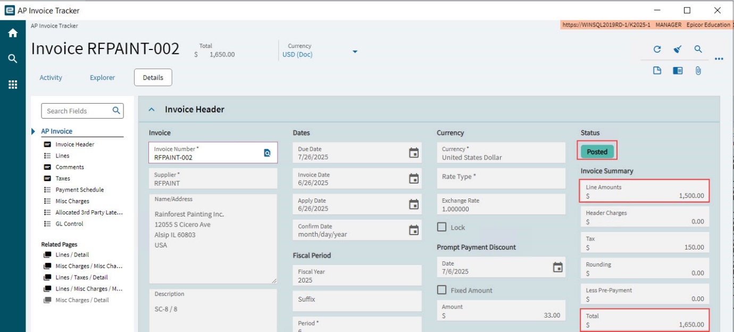Open Lines in the navigation tree
This screenshot has height=332, width=734.
point(62,156)
